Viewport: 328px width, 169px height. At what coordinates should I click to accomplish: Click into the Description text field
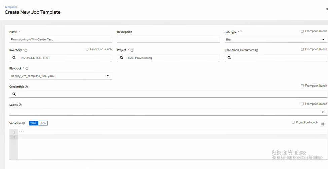click(168, 39)
